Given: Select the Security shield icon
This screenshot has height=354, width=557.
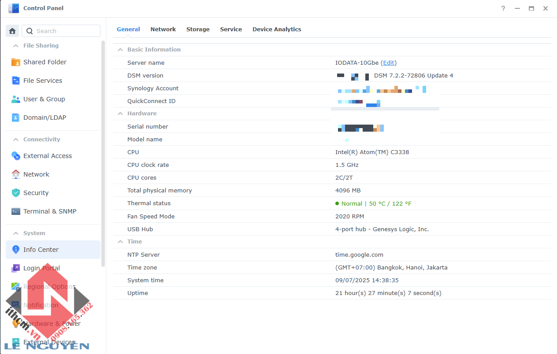Looking at the screenshot, I should coord(16,193).
